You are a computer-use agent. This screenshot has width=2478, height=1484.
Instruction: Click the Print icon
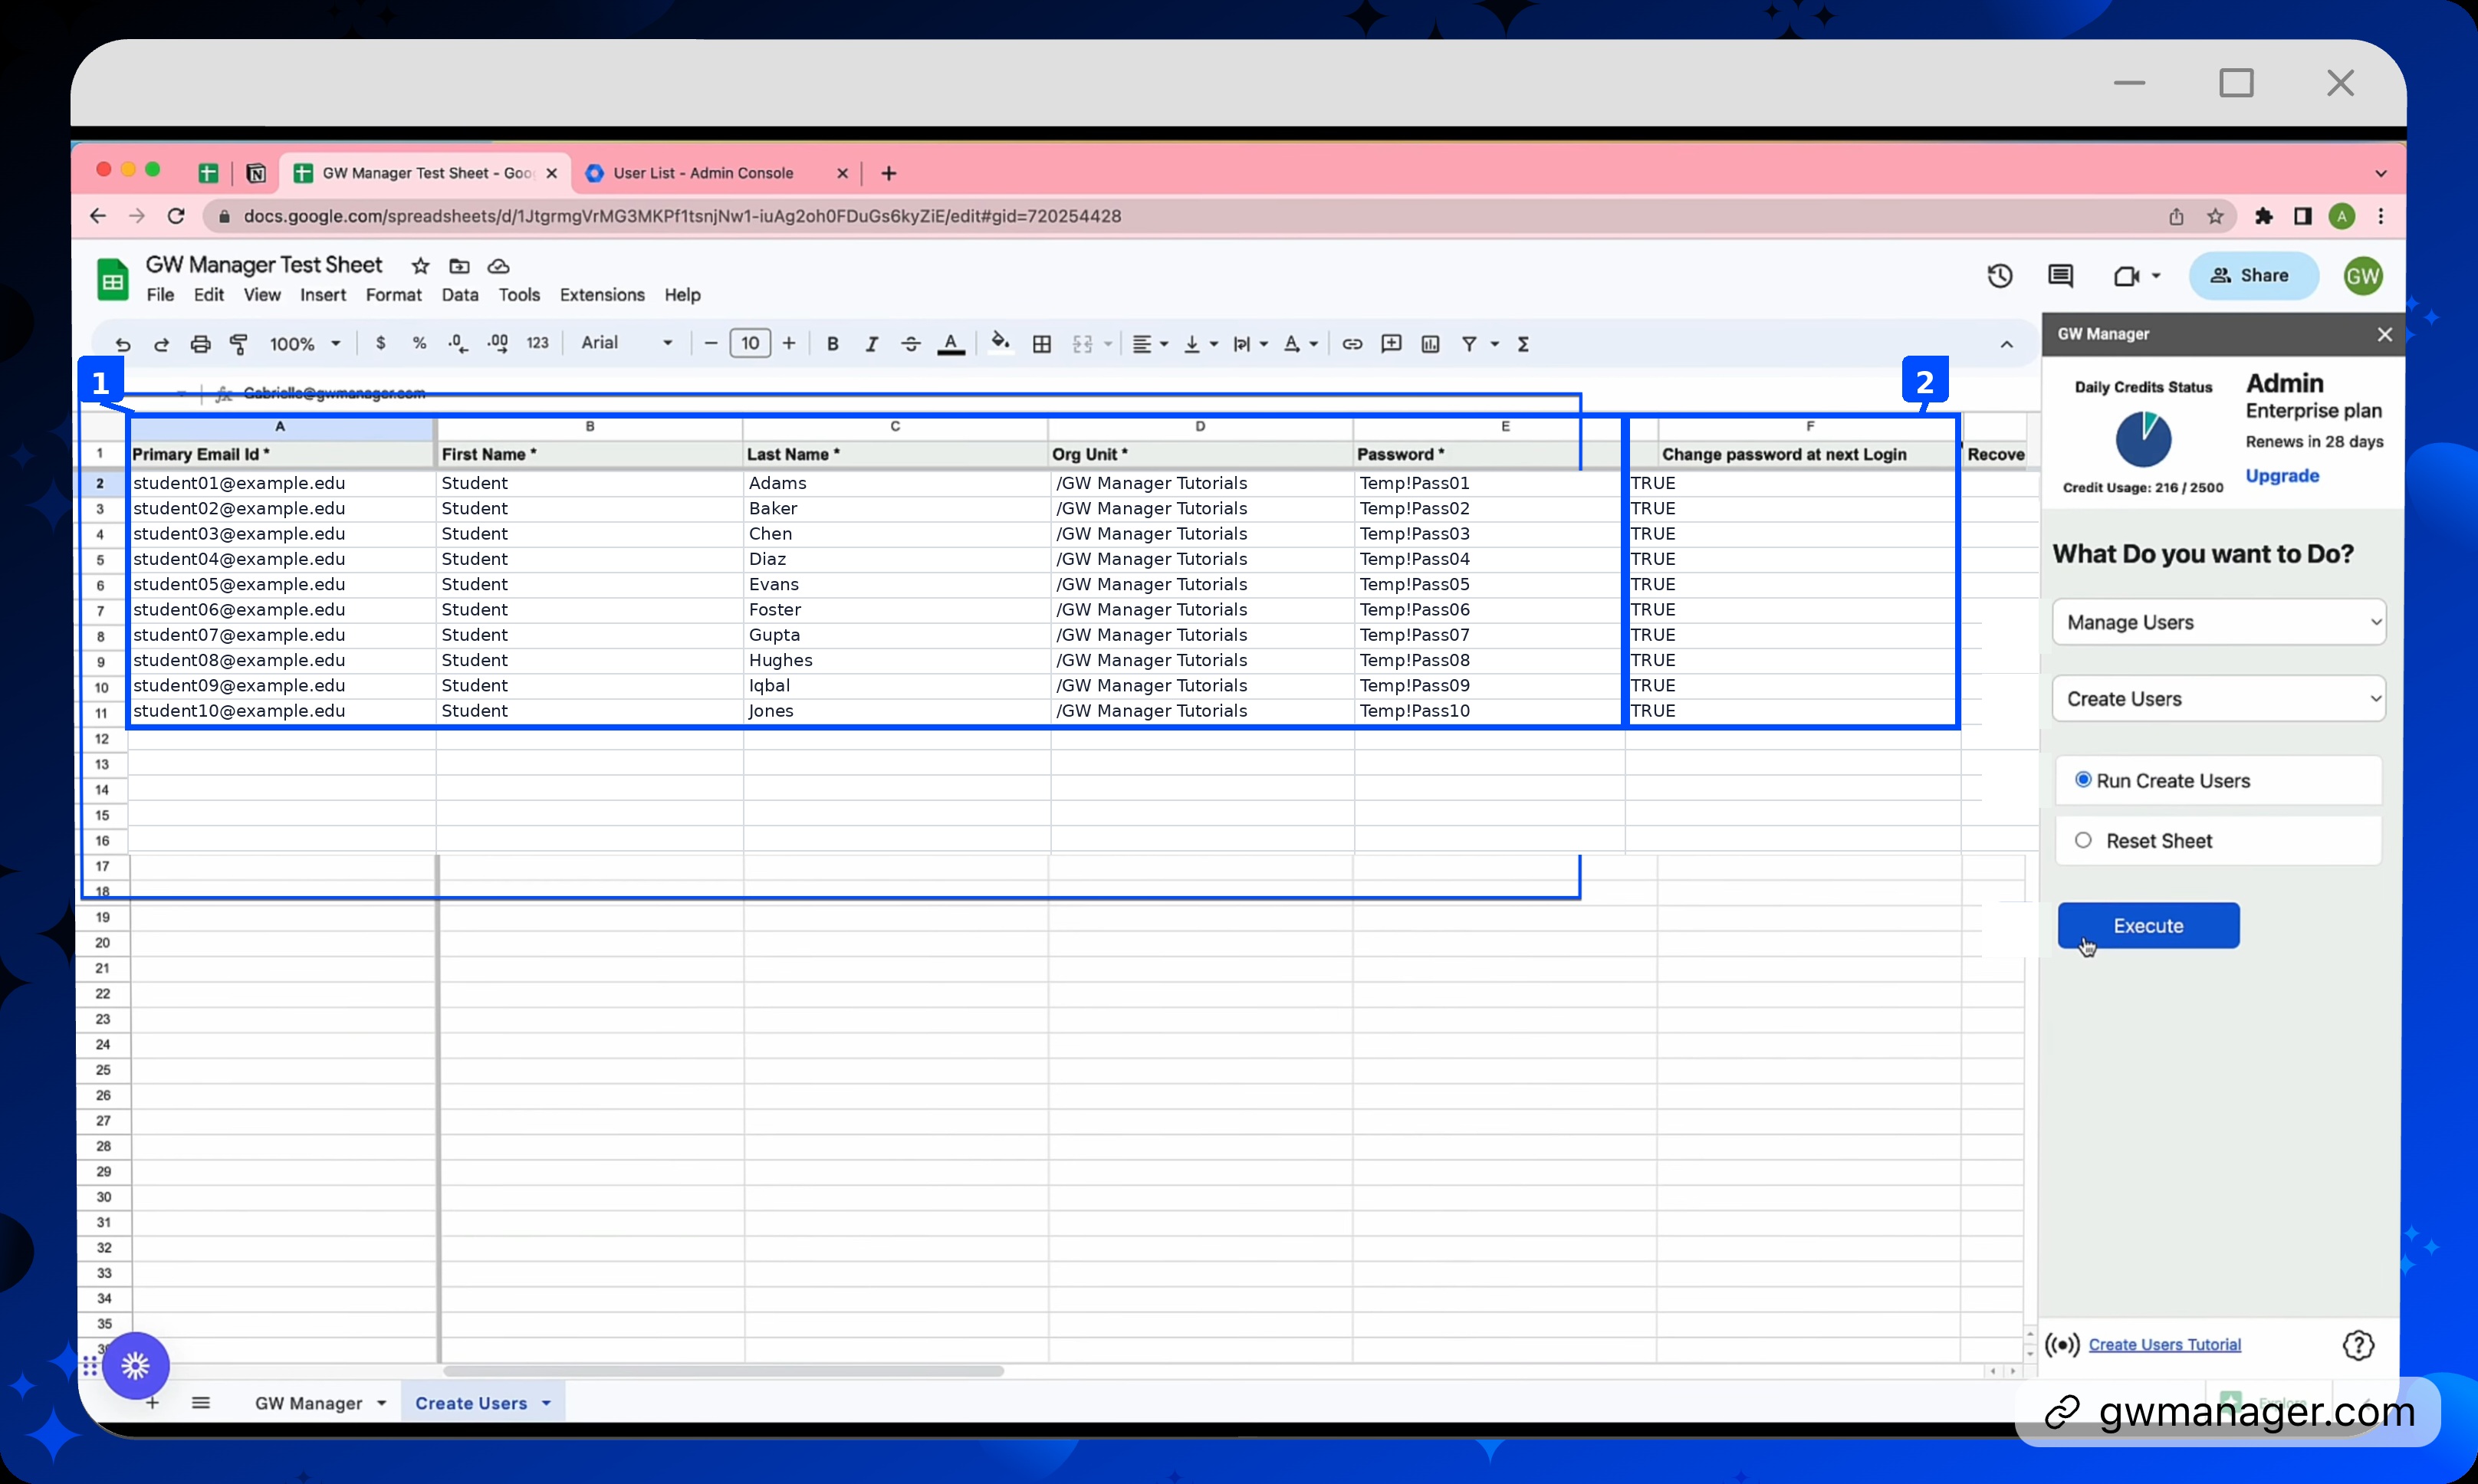point(200,344)
